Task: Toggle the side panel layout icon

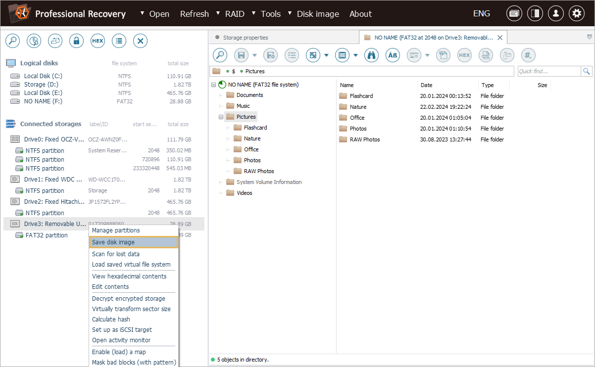Action: pos(535,14)
